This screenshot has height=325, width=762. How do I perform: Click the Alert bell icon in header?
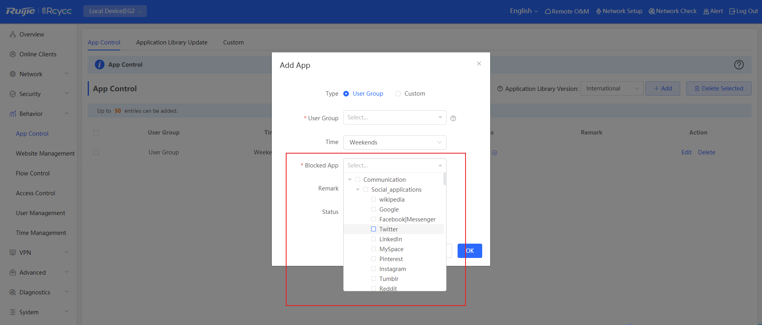pos(706,11)
